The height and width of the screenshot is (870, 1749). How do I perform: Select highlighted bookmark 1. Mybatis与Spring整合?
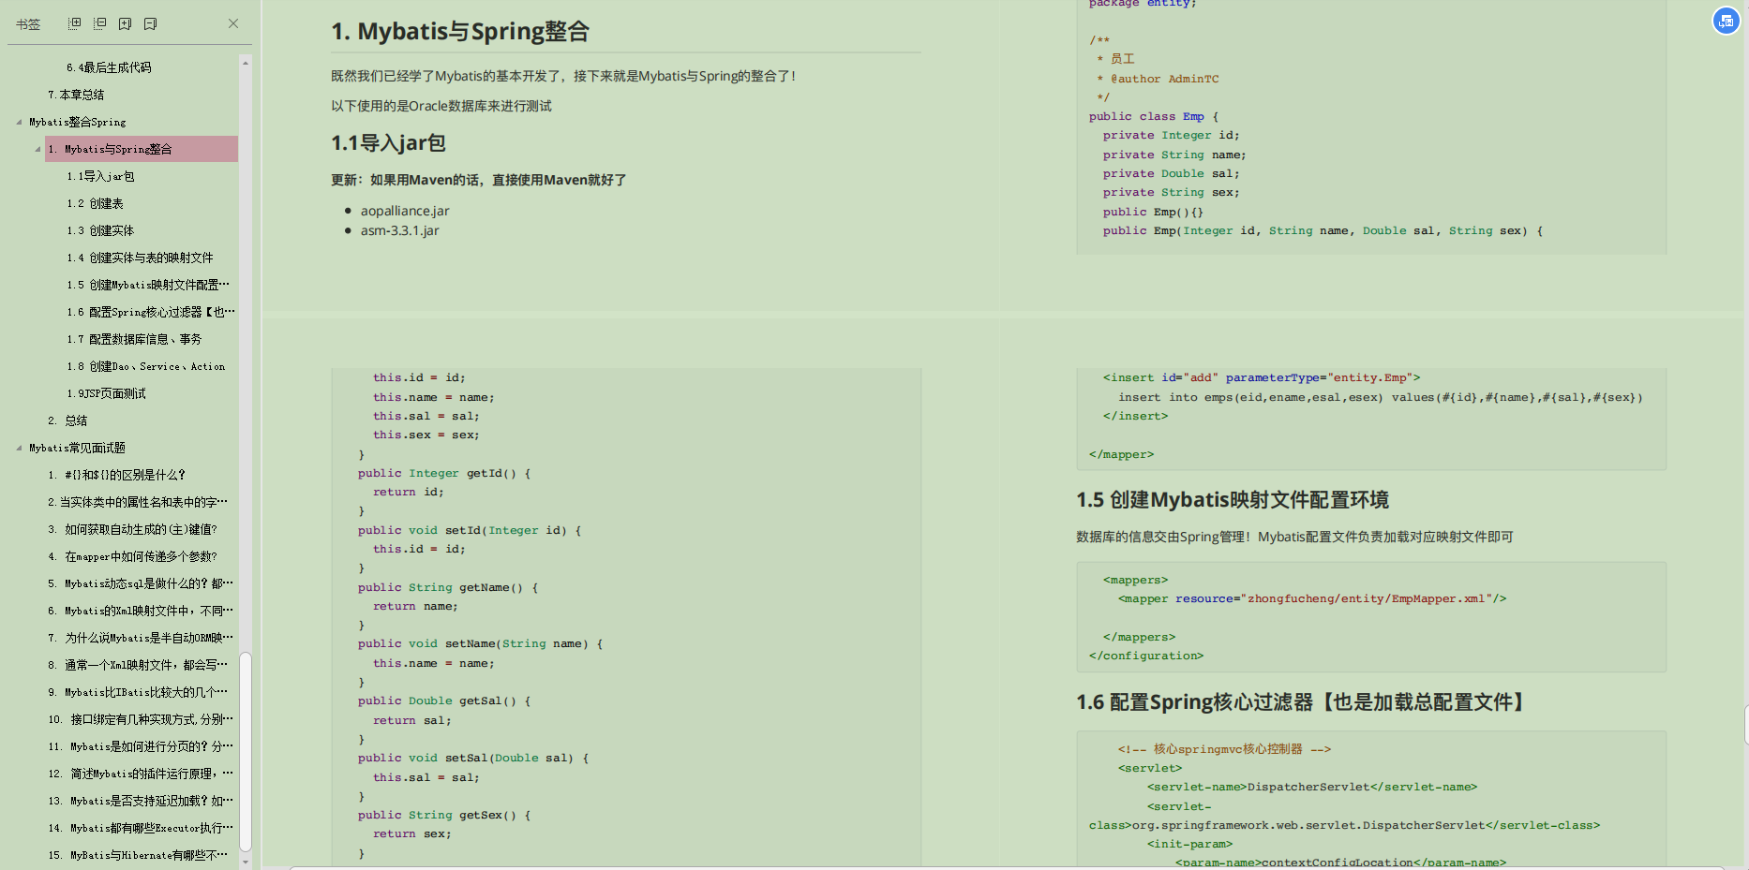click(x=142, y=149)
